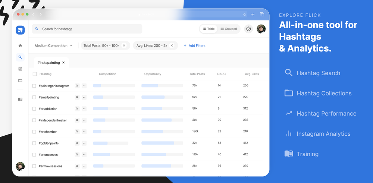Viewport: 373px width, 183px height.
Task: Check the #goldenpaints row checkbox
Action: coord(34,143)
